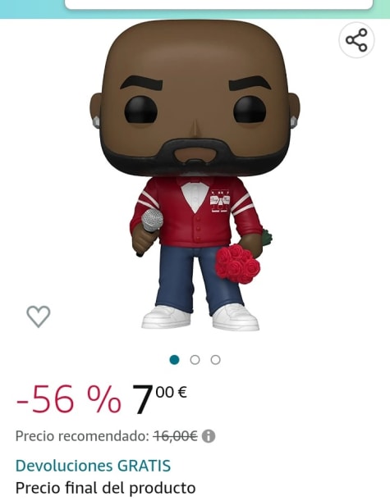Viewport: 390px width, 501px height.
Task: Focus the search box at top
Action: (219, 4)
